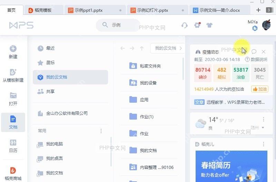Open the 稻壳商城 store icon
Image resolution: width=276 pixels, height=182 pixels.
click(13, 170)
